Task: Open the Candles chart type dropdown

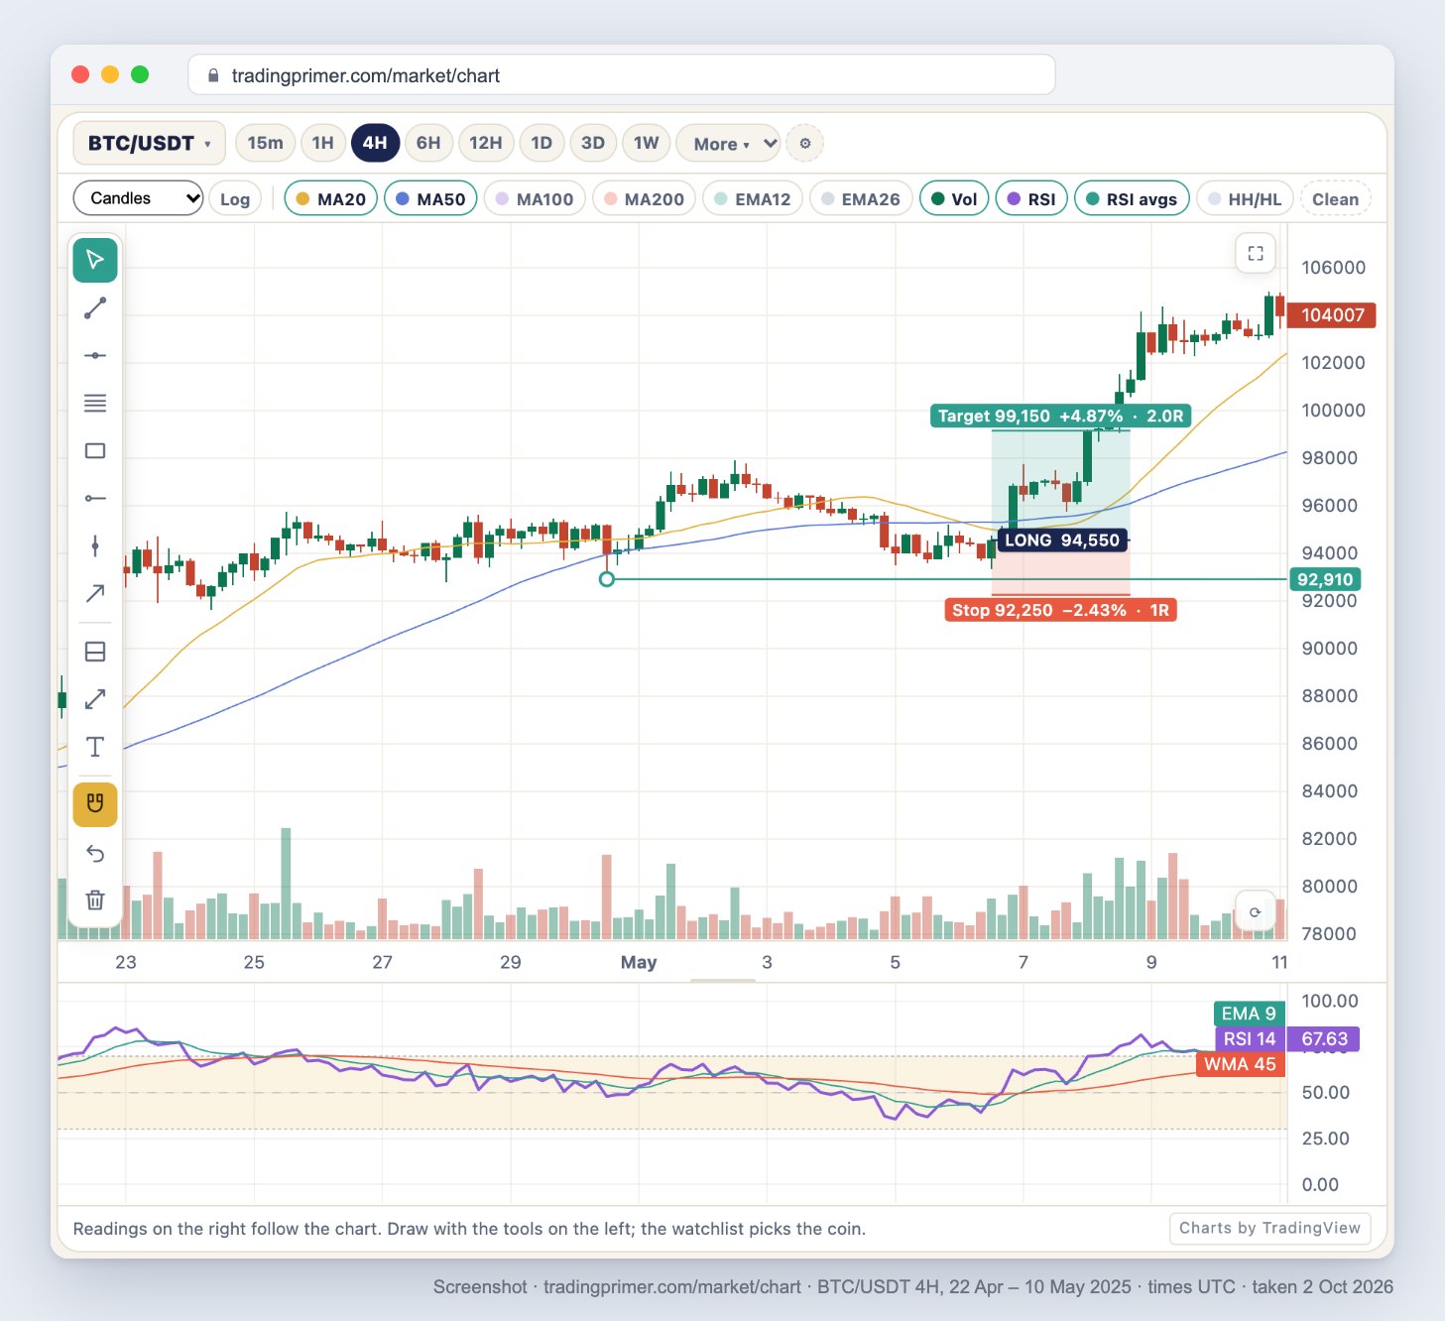Action: coord(138,198)
